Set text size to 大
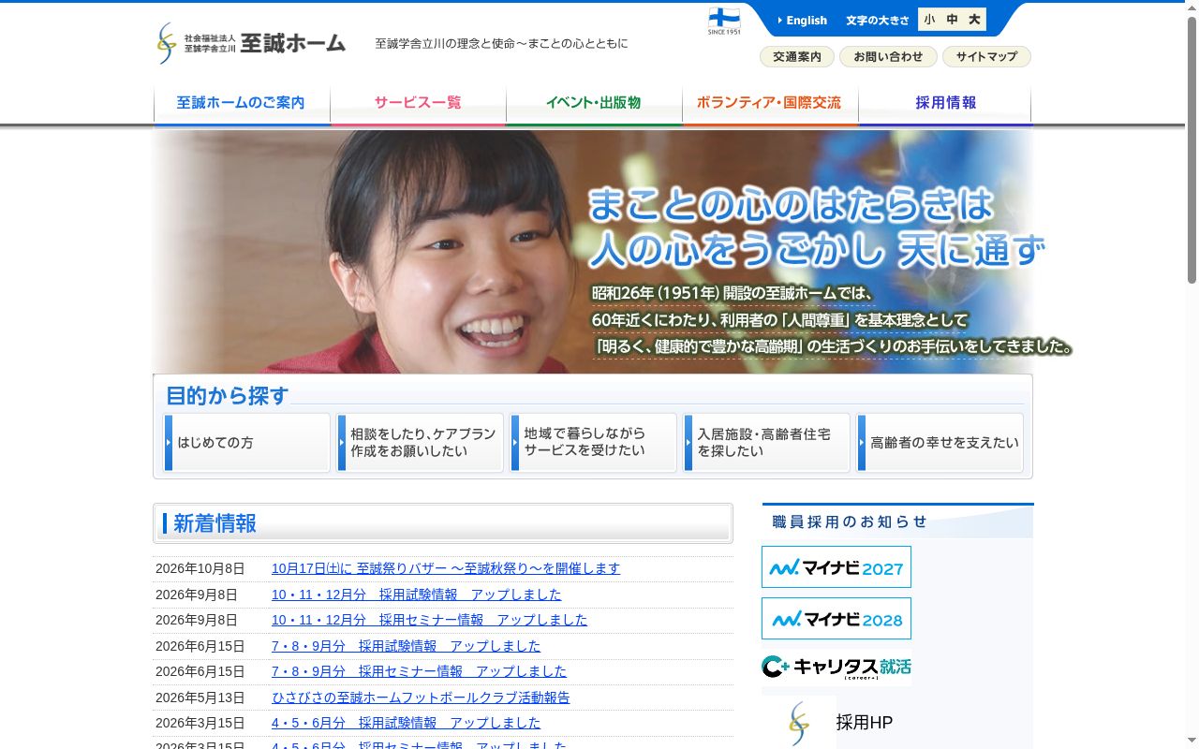The width and height of the screenshot is (1199, 749). [974, 20]
